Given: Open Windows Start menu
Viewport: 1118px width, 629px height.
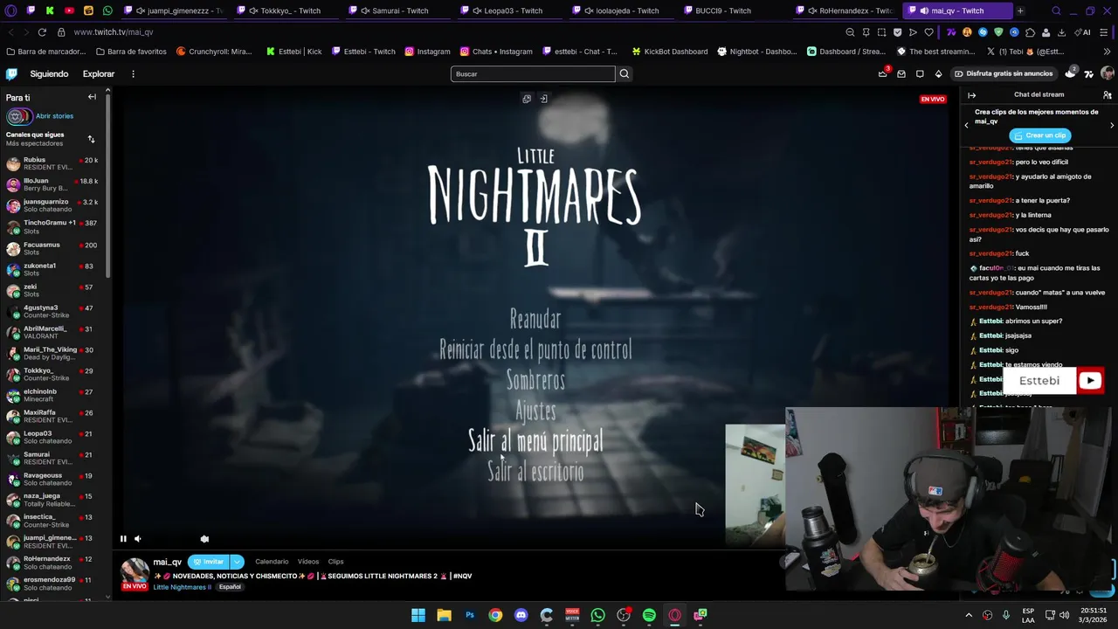Looking at the screenshot, I should tap(418, 615).
